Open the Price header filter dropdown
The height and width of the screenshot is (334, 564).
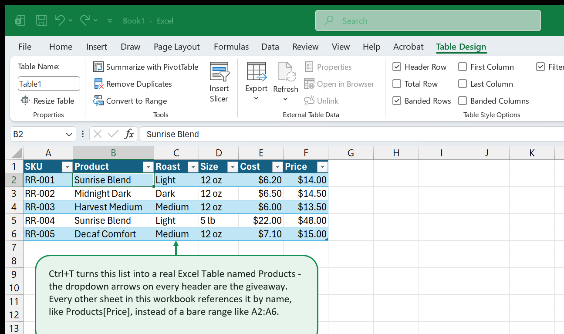(x=322, y=167)
